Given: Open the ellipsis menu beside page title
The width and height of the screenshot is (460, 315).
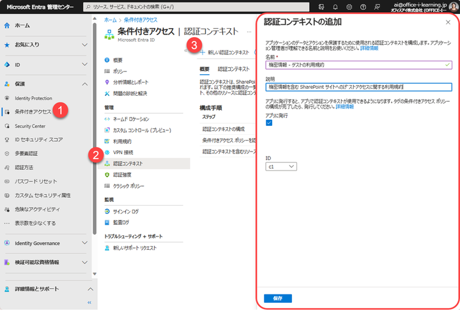Looking at the screenshot, I should [x=249, y=32].
